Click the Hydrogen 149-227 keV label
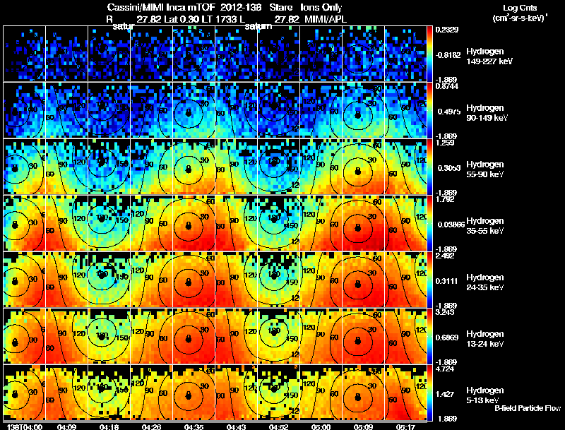Viewport: 565px width, 430px height. 489,56
